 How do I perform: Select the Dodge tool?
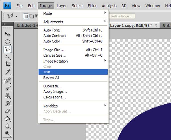tap(7, 133)
